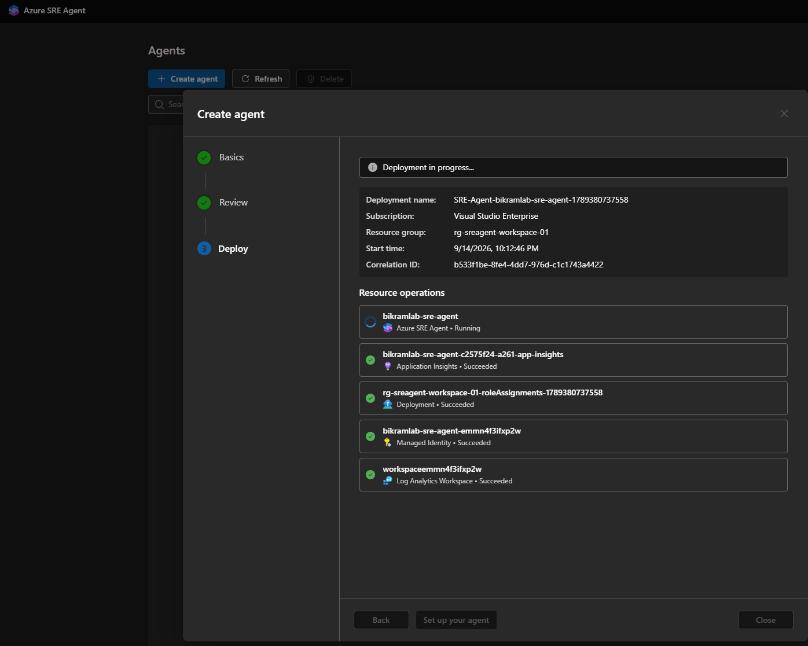Image resolution: width=808 pixels, height=646 pixels.
Task: Close the Create agent dialog with X
Action: click(x=784, y=113)
